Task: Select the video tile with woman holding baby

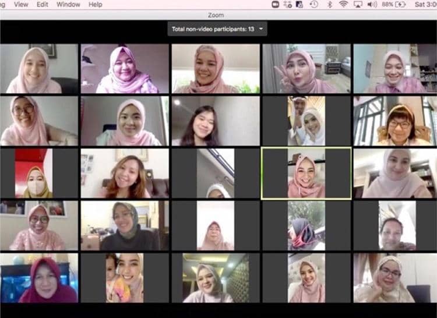Action: (125, 277)
